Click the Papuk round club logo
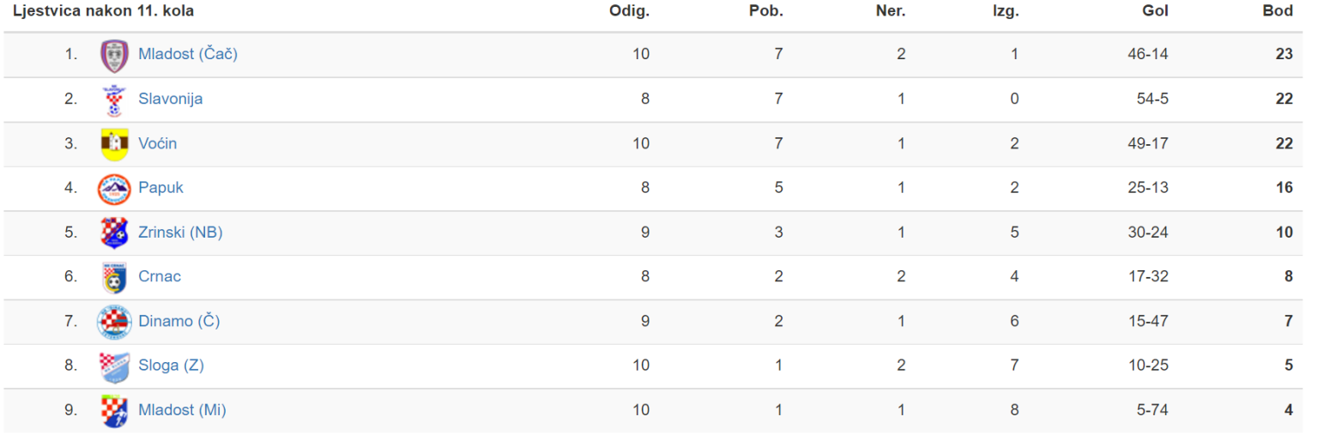 (x=114, y=189)
